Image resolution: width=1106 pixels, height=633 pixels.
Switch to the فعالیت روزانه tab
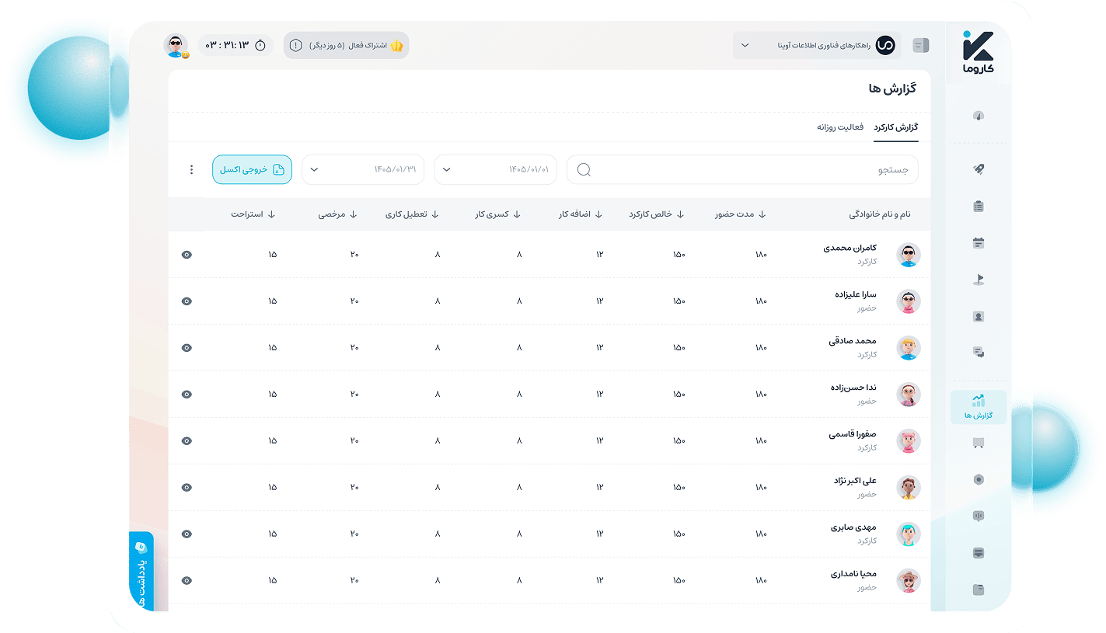(x=840, y=127)
